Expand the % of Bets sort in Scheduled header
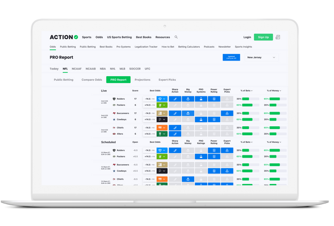 [246, 142]
